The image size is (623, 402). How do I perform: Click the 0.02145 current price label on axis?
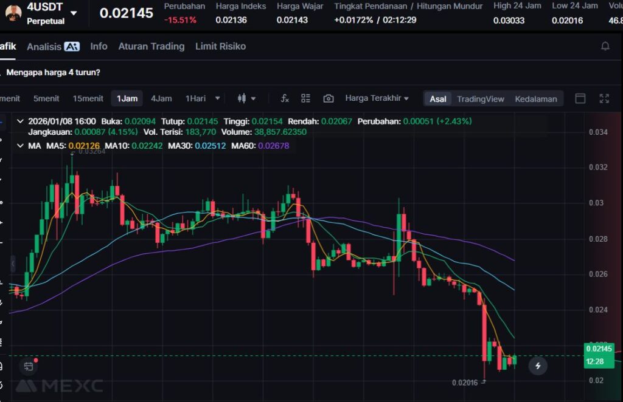click(x=598, y=349)
